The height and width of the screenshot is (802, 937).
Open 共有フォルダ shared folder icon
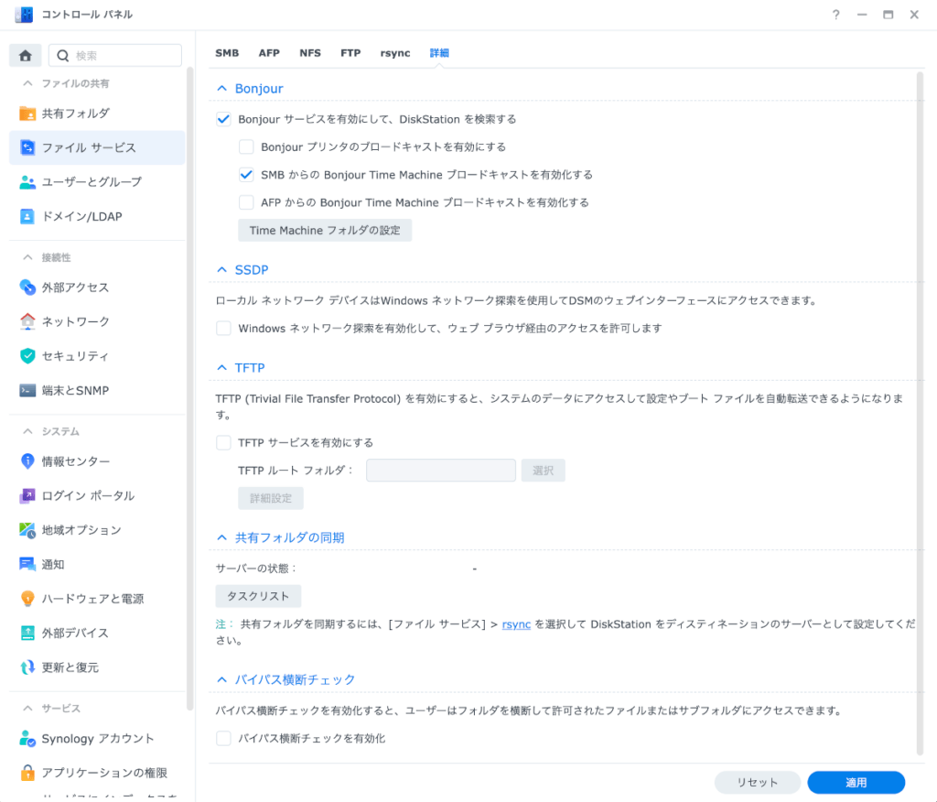[27, 113]
